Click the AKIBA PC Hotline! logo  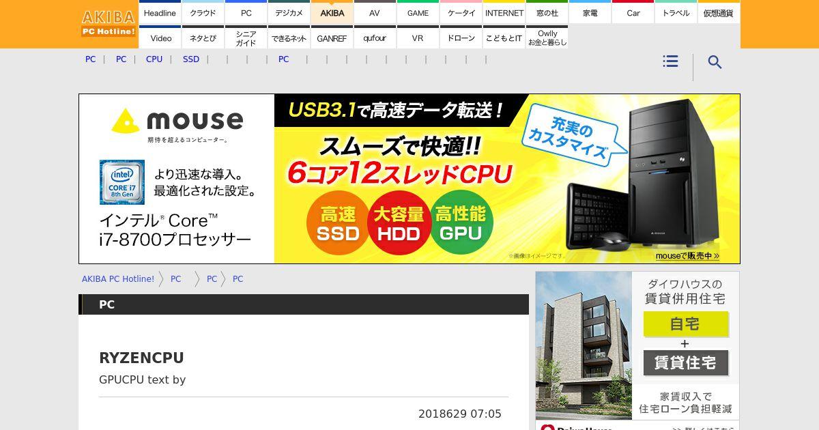[109, 24]
